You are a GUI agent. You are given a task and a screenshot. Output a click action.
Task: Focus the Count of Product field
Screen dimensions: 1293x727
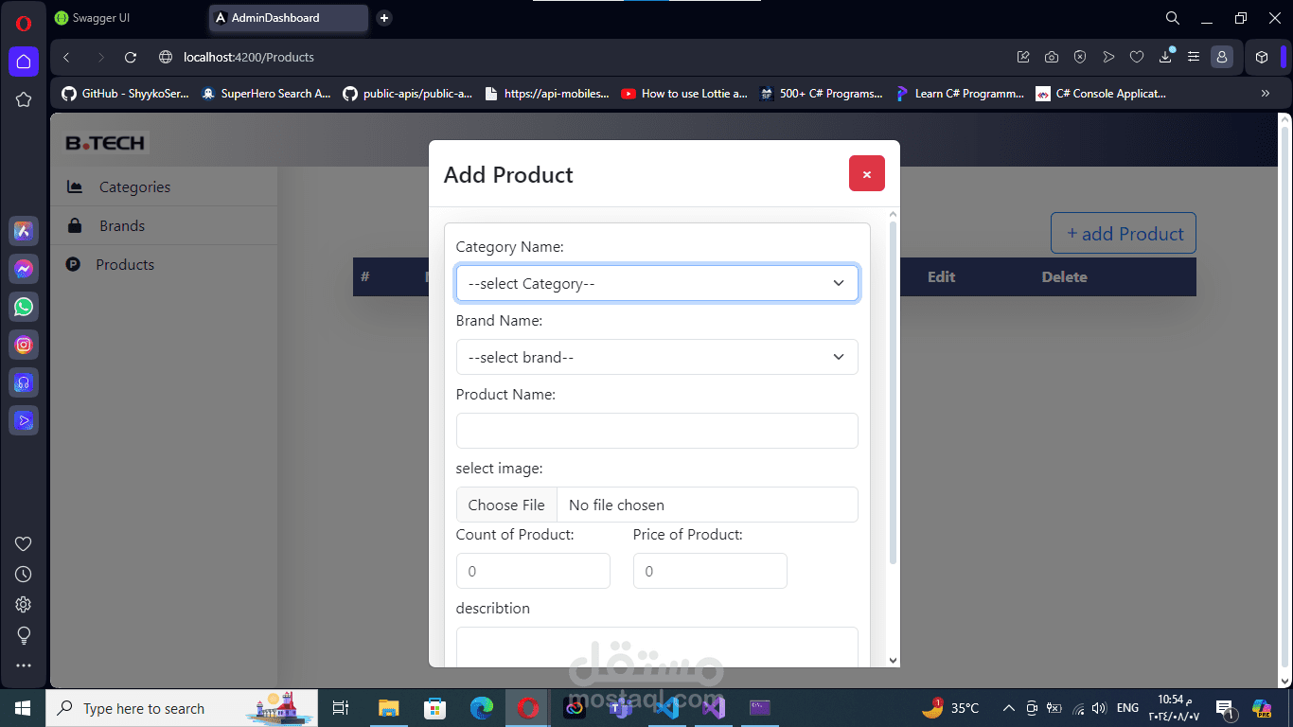click(533, 571)
